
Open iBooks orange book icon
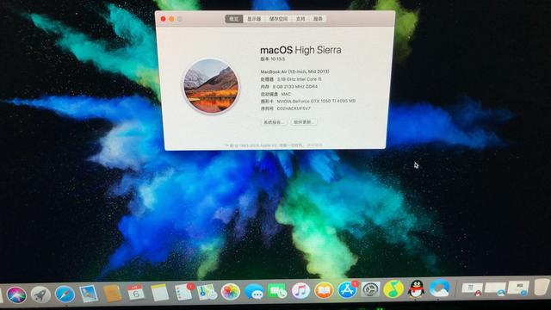coord(324,290)
